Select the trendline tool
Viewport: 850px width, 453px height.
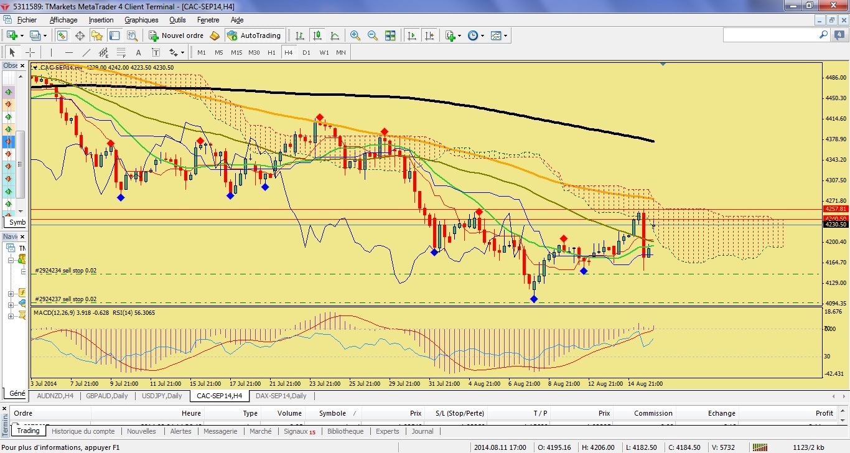pyautogui.click(x=86, y=52)
